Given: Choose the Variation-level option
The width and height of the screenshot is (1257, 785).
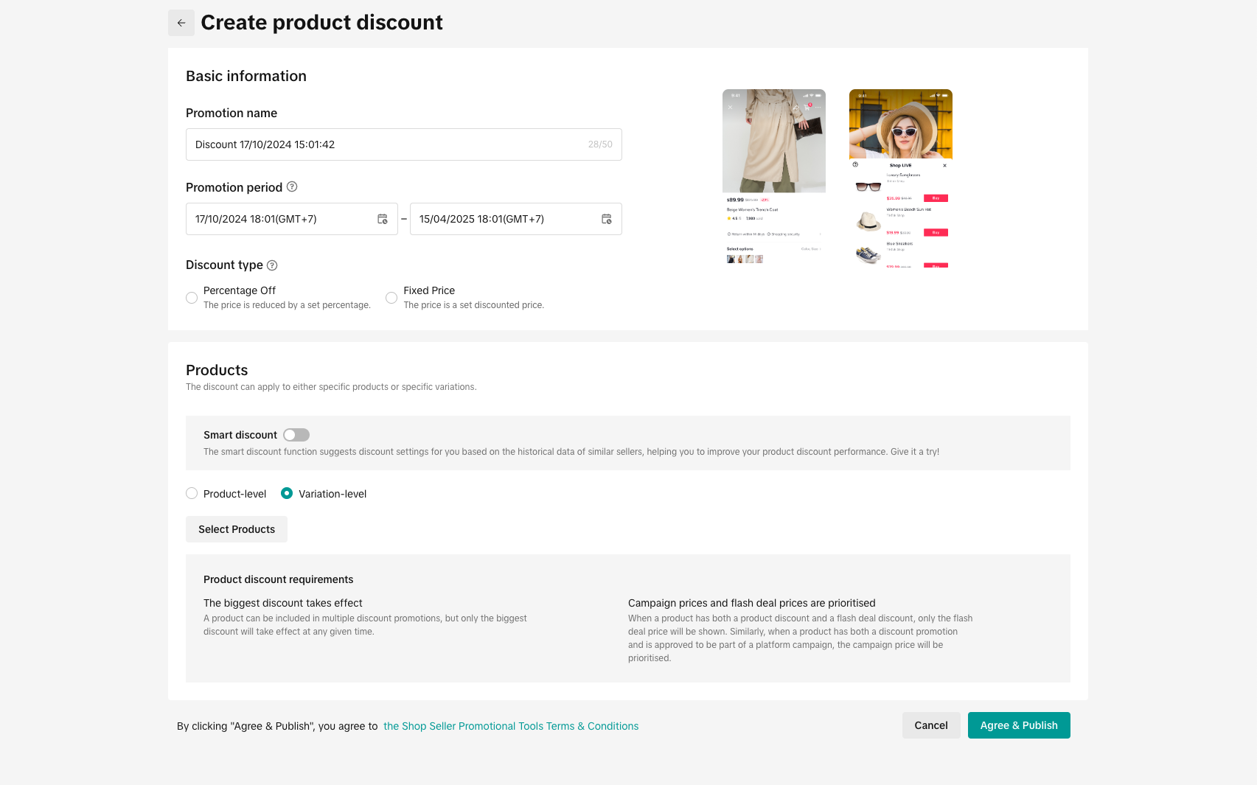Looking at the screenshot, I should 287,493.
